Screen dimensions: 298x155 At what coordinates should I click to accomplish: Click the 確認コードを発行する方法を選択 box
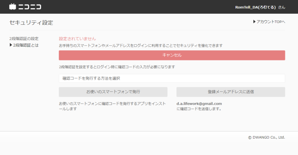[x=172, y=78]
